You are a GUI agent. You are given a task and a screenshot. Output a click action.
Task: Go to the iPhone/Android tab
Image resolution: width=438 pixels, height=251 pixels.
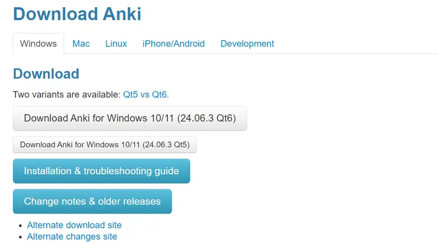point(173,44)
